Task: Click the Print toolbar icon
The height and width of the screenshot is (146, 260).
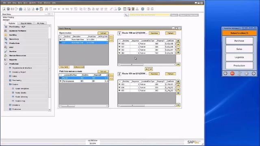Action: point(8,9)
